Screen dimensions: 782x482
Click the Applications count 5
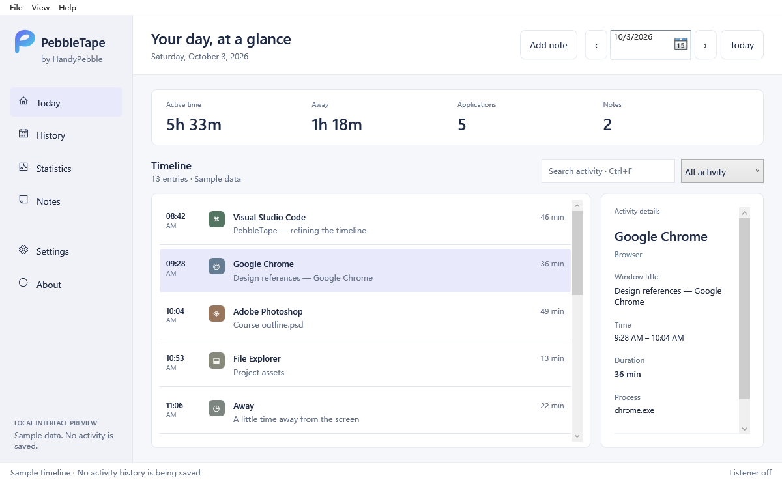[x=462, y=124]
